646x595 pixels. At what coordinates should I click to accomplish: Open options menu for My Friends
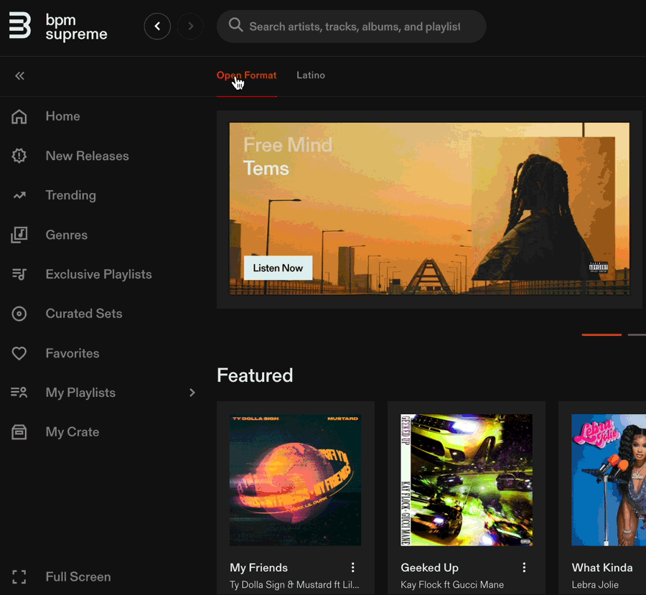tap(352, 568)
